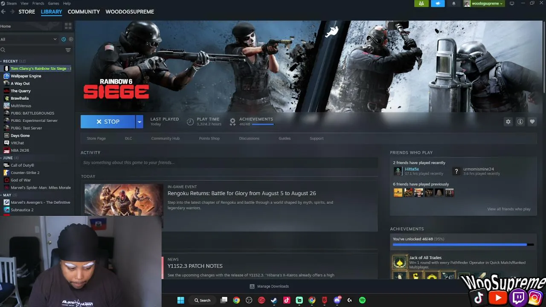Open the launch options arrow beside Stop

(139, 122)
